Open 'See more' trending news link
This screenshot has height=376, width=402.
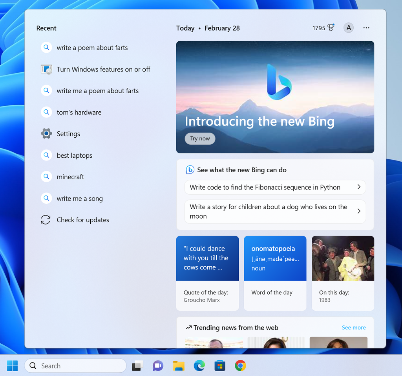click(353, 327)
